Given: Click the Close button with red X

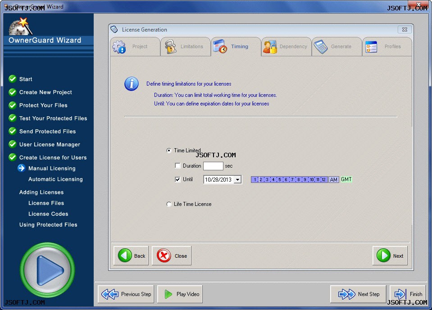Looking at the screenshot, I should tap(172, 256).
